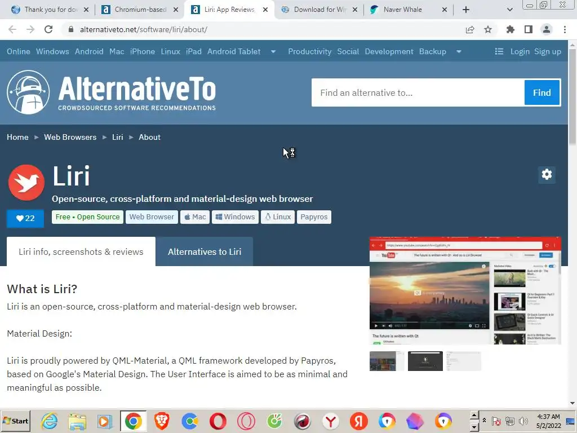Close the Naver Whale tab

point(445,10)
